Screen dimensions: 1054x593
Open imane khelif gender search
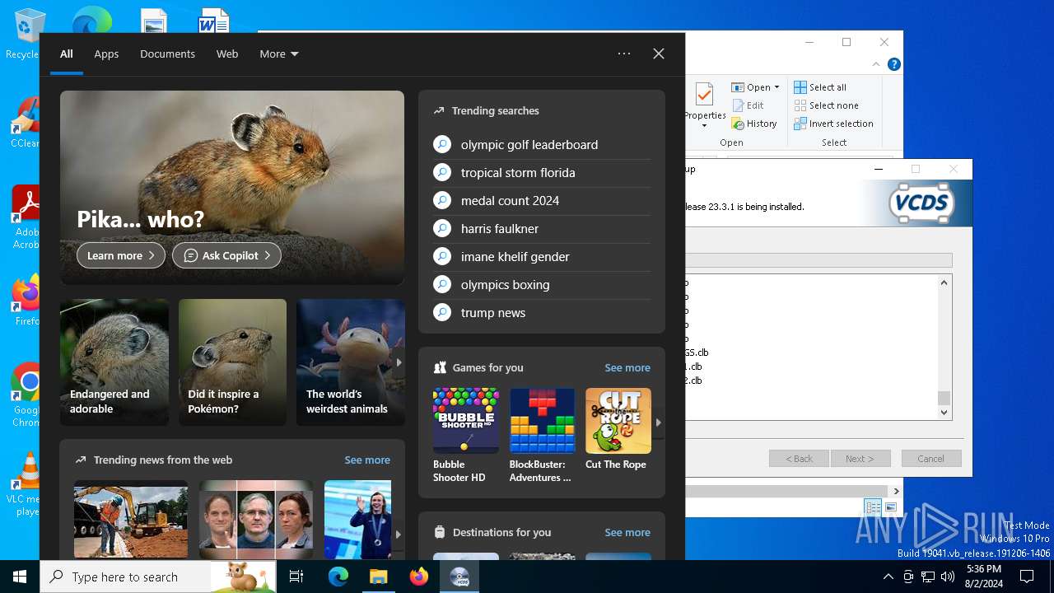(541, 256)
